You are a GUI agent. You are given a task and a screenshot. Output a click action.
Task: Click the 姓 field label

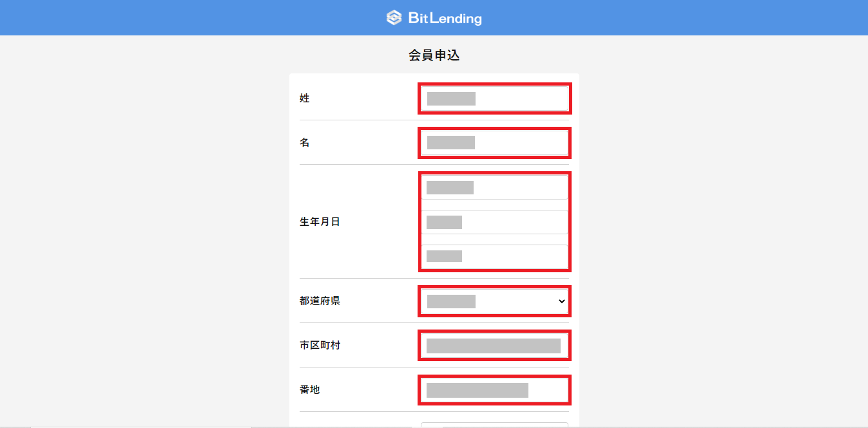[305, 98]
